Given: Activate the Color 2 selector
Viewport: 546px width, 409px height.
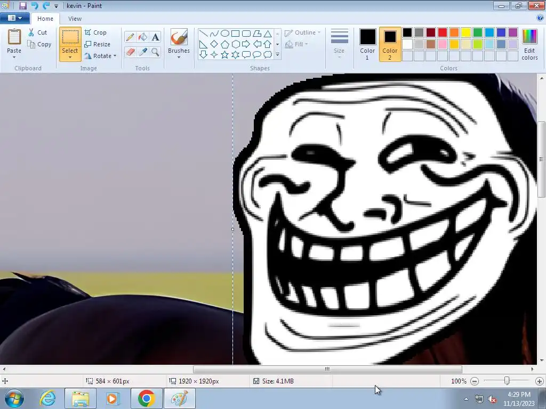Looking at the screenshot, I should tap(390, 44).
